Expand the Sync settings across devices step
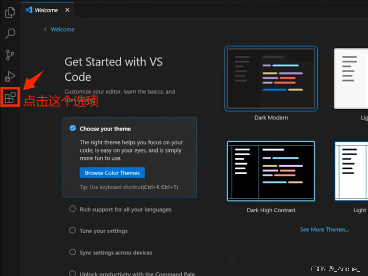This screenshot has width=368, height=276. [x=116, y=252]
